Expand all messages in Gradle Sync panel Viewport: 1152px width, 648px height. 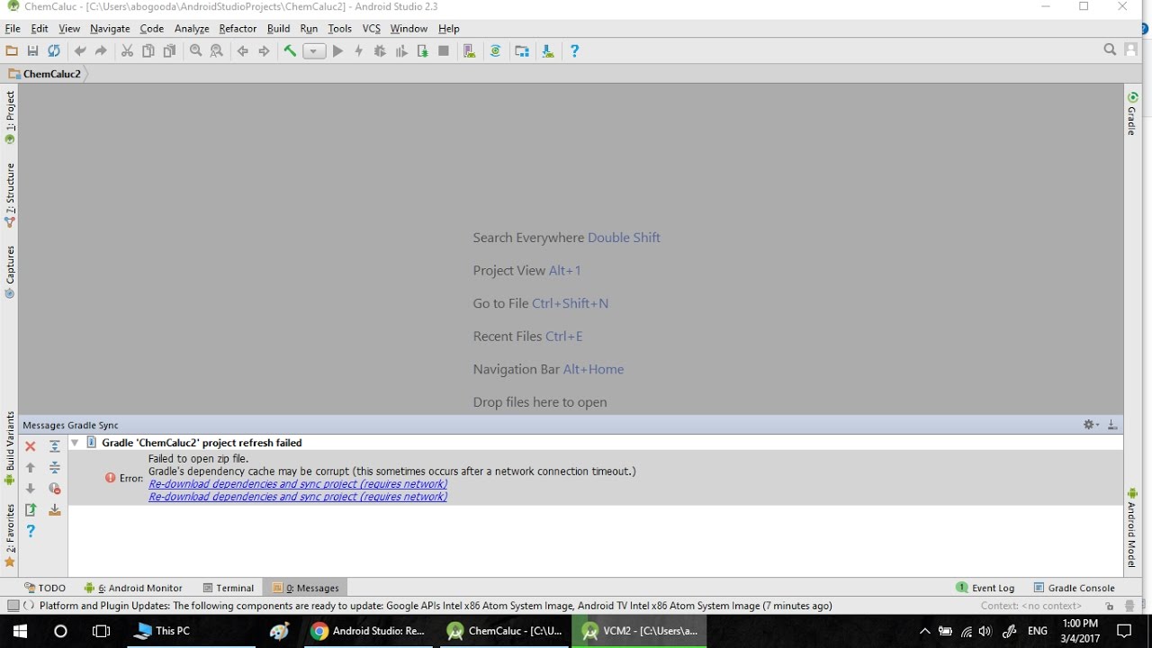point(55,446)
